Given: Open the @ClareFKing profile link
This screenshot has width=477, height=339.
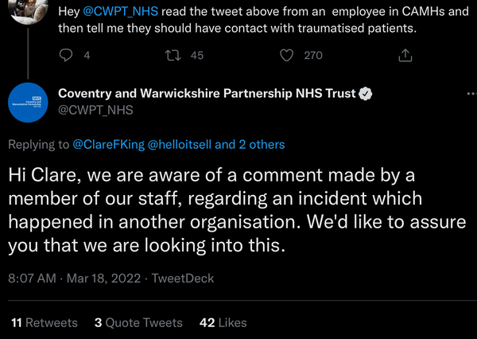Looking at the screenshot, I should click(x=108, y=145).
